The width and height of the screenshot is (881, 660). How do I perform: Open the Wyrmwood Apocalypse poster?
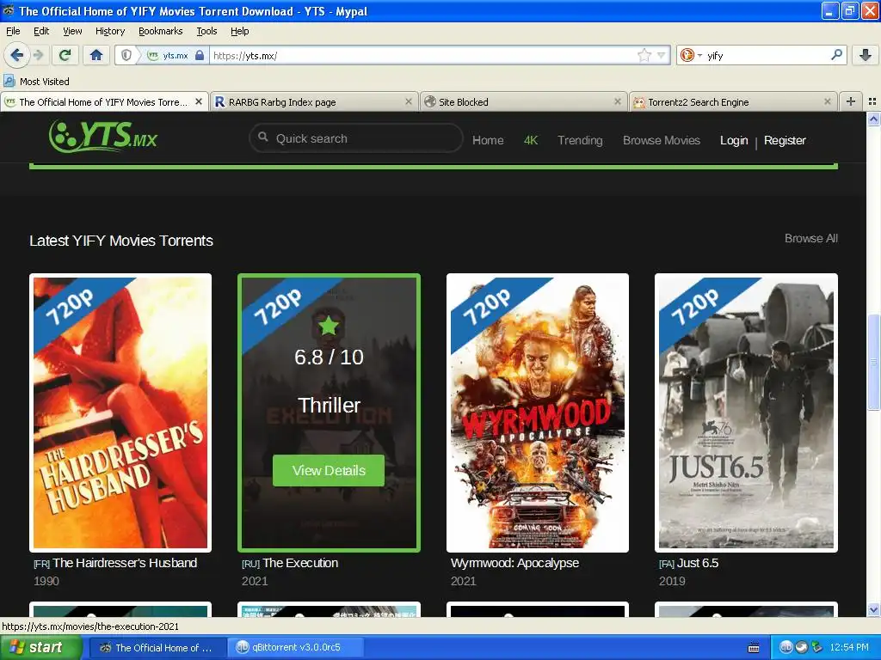[x=537, y=412]
